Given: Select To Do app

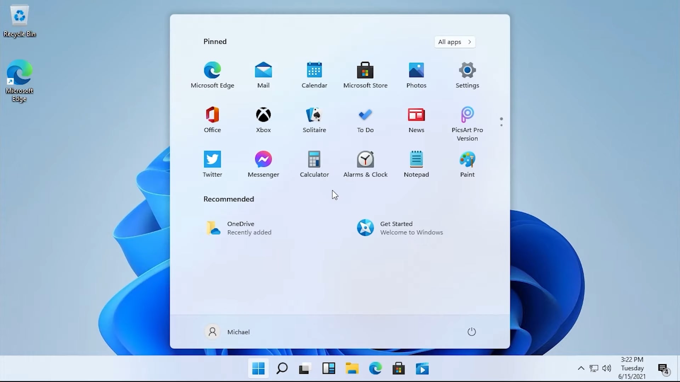Looking at the screenshot, I should (366, 119).
